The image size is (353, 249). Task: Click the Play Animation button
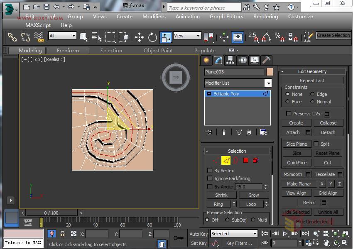[x=285, y=234]
